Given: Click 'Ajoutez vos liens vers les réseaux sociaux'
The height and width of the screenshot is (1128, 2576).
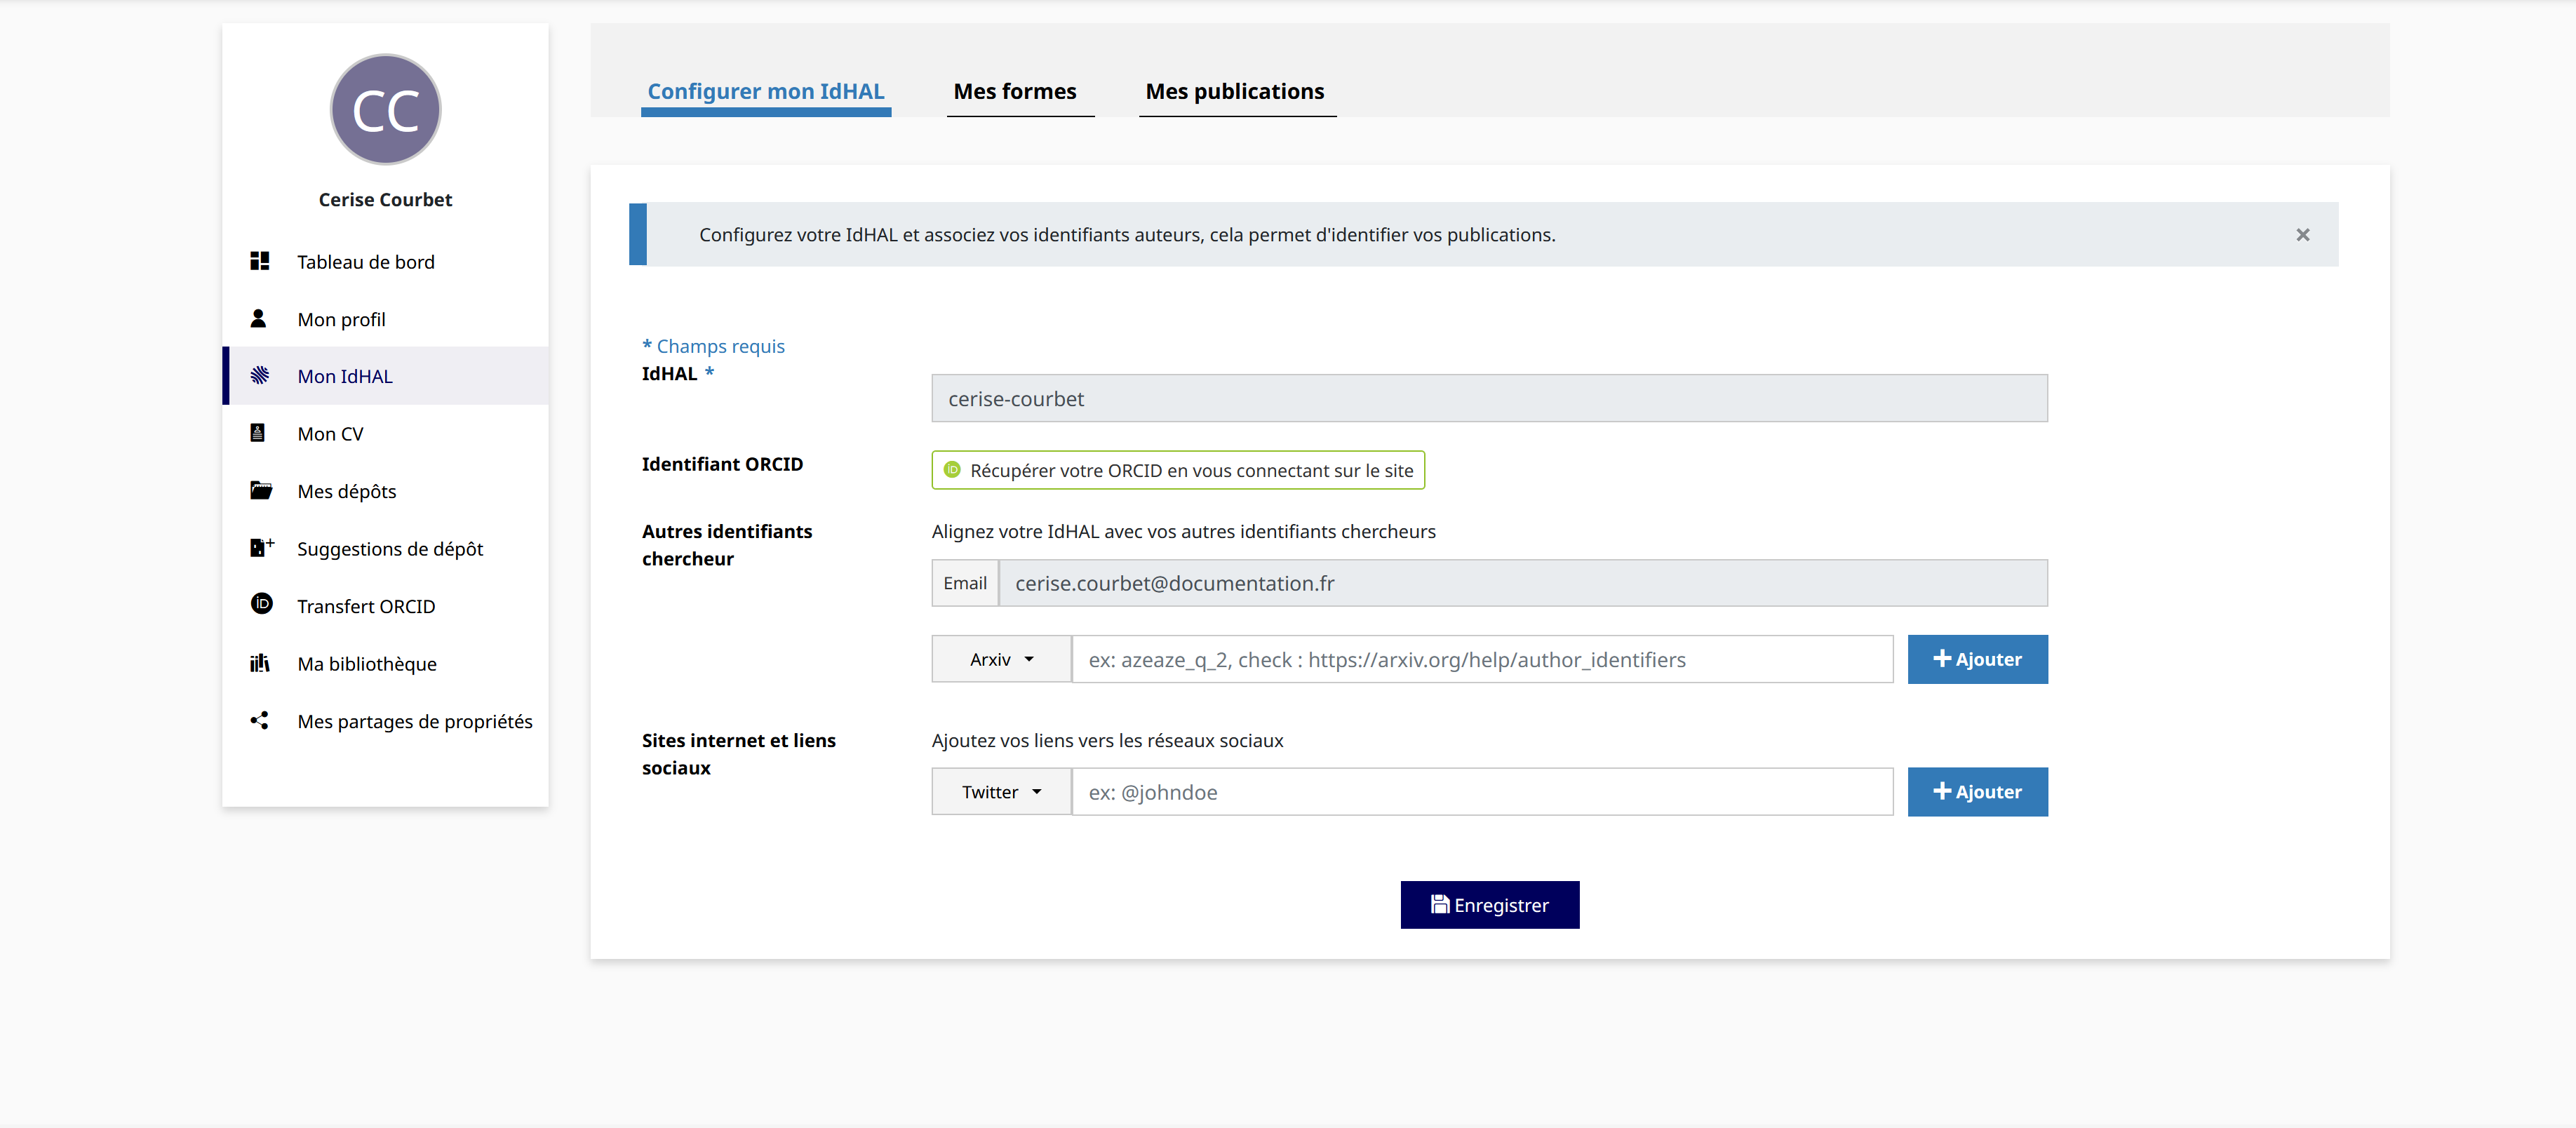Looking at the screenshot, I should coord(1107,740).
